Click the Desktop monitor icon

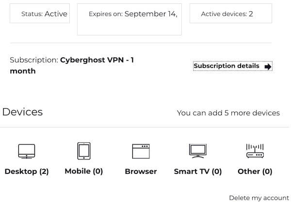(27, 151)
